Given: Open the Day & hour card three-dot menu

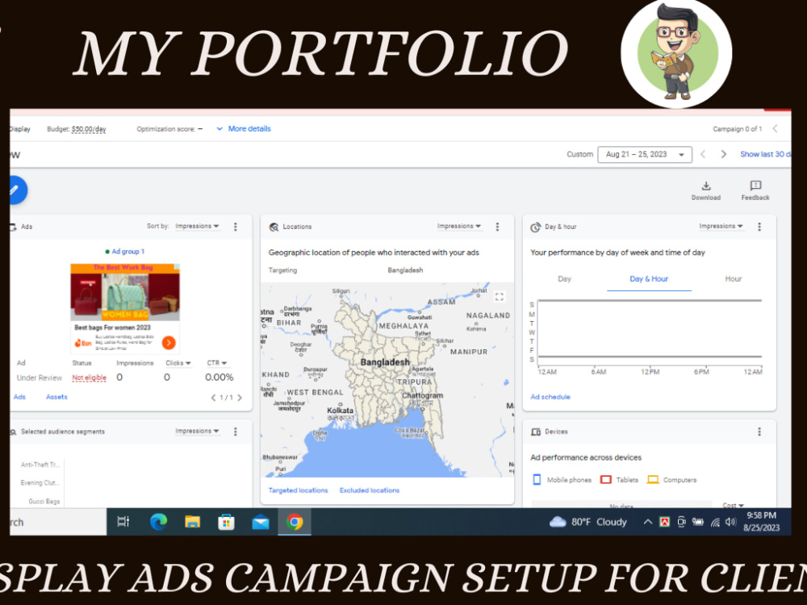Looking at the screenshot, I should click(759, 227).
